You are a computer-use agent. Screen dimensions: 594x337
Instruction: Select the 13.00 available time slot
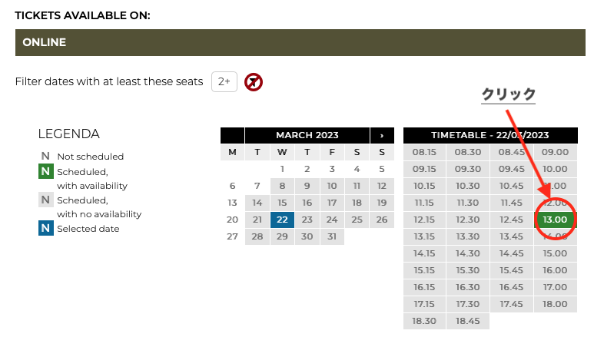point(555,220)
